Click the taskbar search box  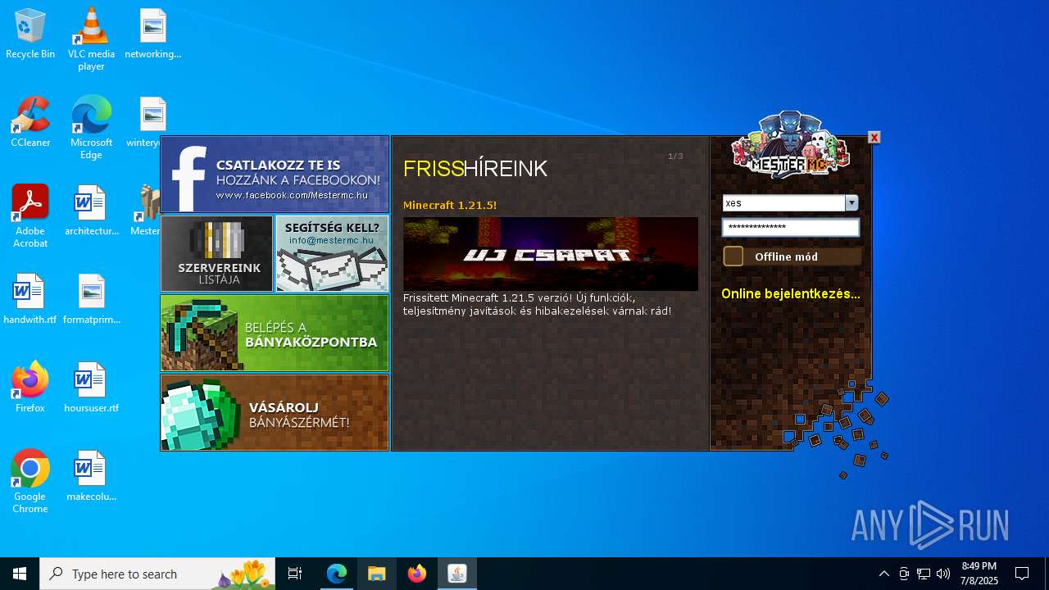point(157,574)
